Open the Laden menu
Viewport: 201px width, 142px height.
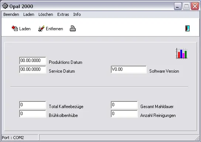tap(29, 14)
